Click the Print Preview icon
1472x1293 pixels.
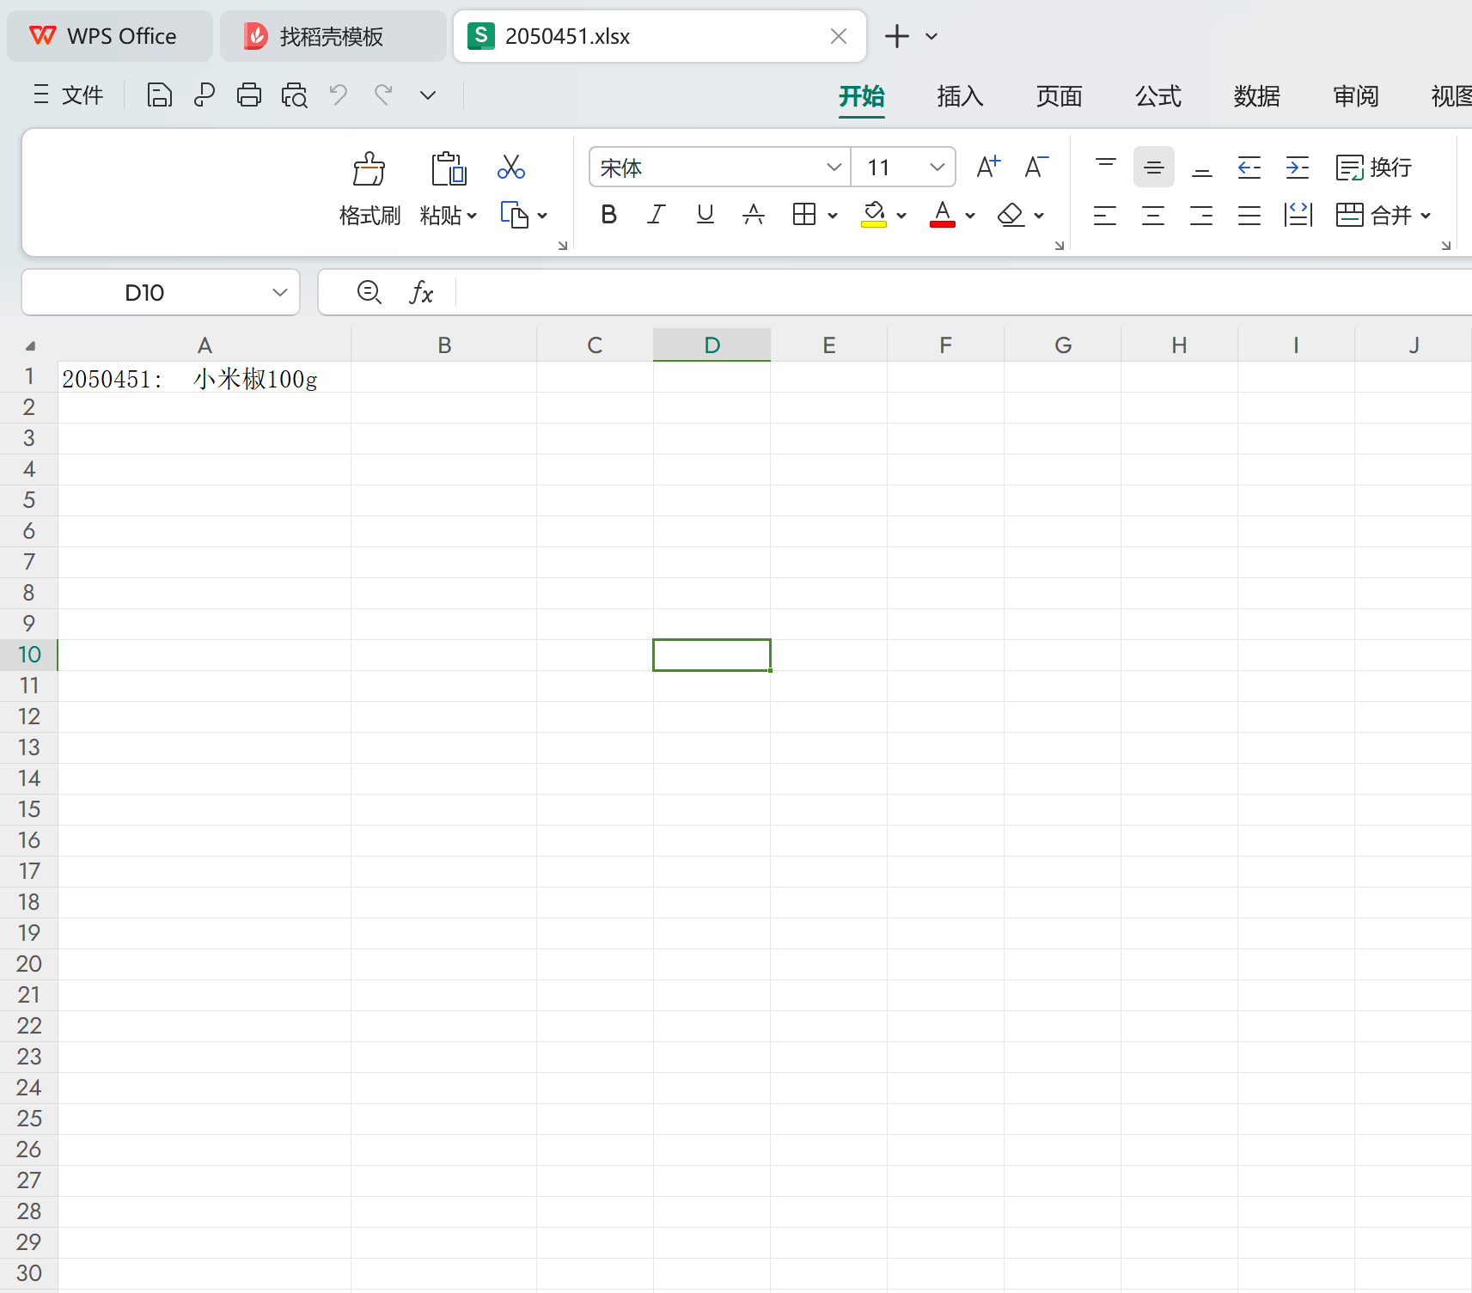click(x=294, y=95)
